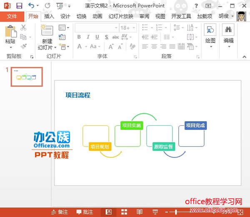Image resolution: width=250 pixels, height=217 pixels.
Task: Open the Numbering dropdown arrow
Action: (x=166, y=28)
